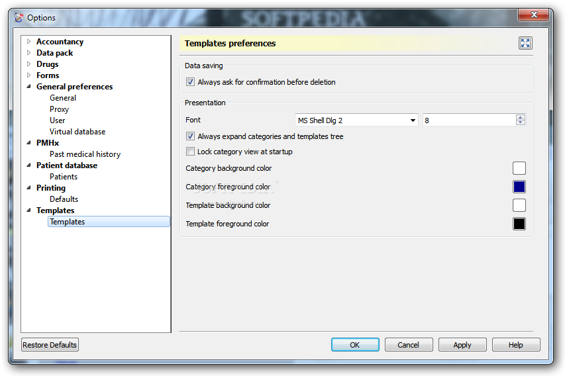The height and width of the screenshot is (378, 567).
Task: Open the User settings page
Action: 58,120
